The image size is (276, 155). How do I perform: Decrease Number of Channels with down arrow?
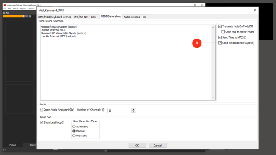tap(133, 112)
